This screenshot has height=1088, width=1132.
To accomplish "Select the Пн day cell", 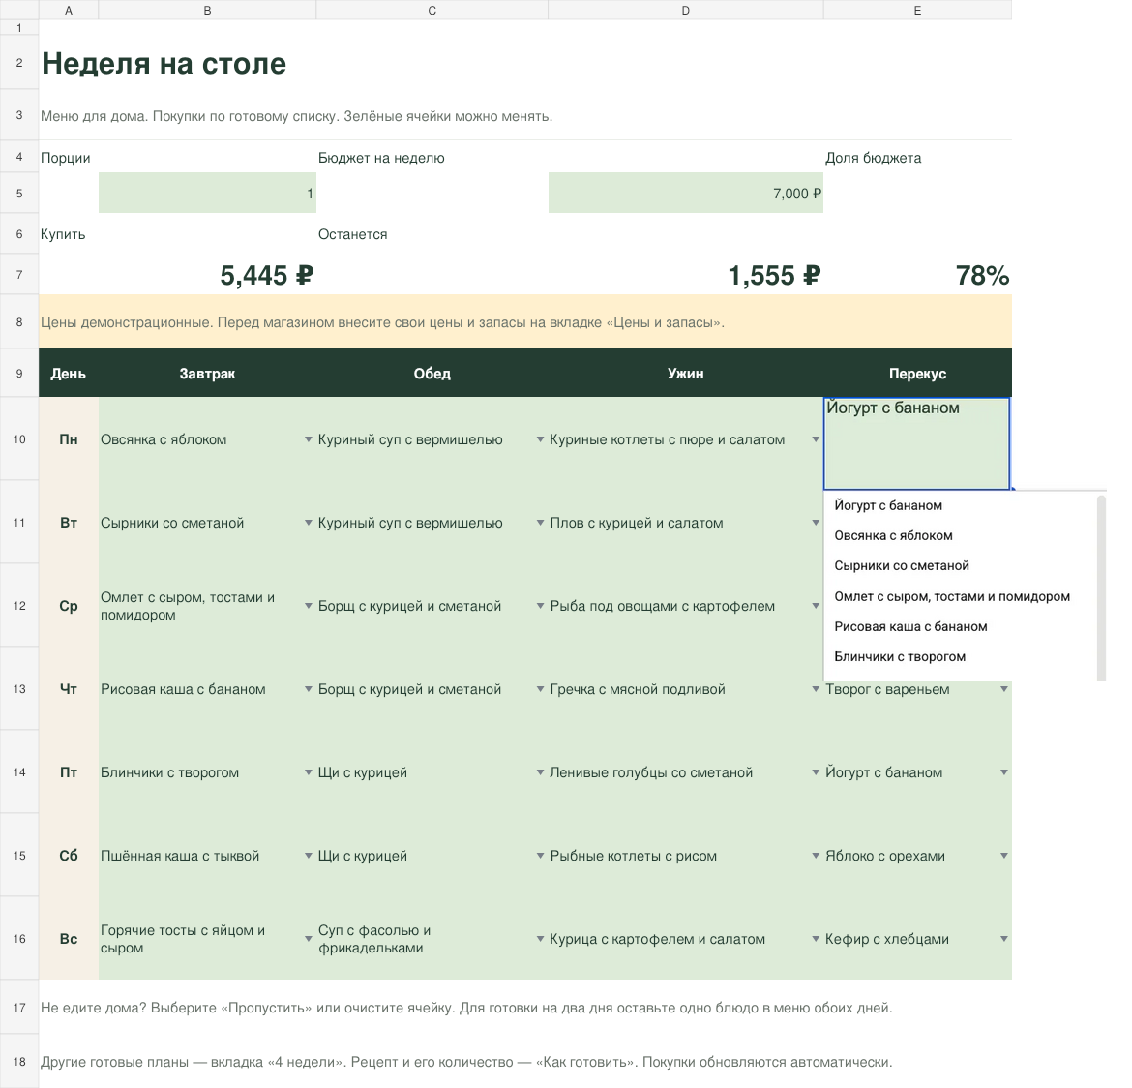I will pos(69,439).
